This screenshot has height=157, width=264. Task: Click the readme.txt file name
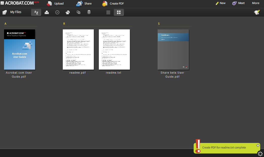point(113,73)
